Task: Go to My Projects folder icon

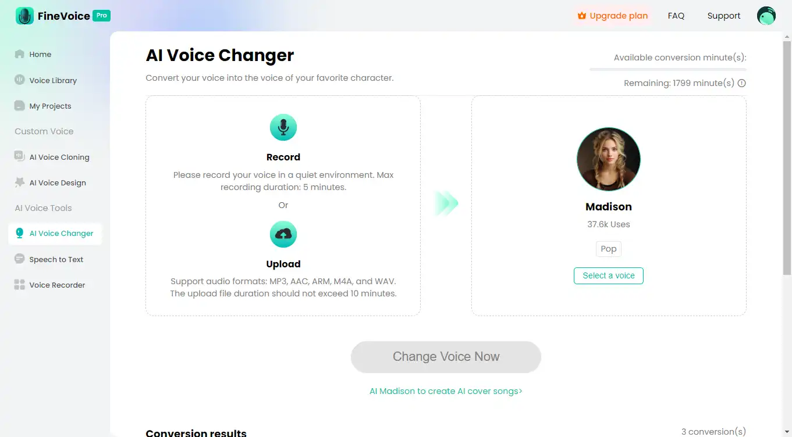Action: pyautogui.click(x=19, y=106)
